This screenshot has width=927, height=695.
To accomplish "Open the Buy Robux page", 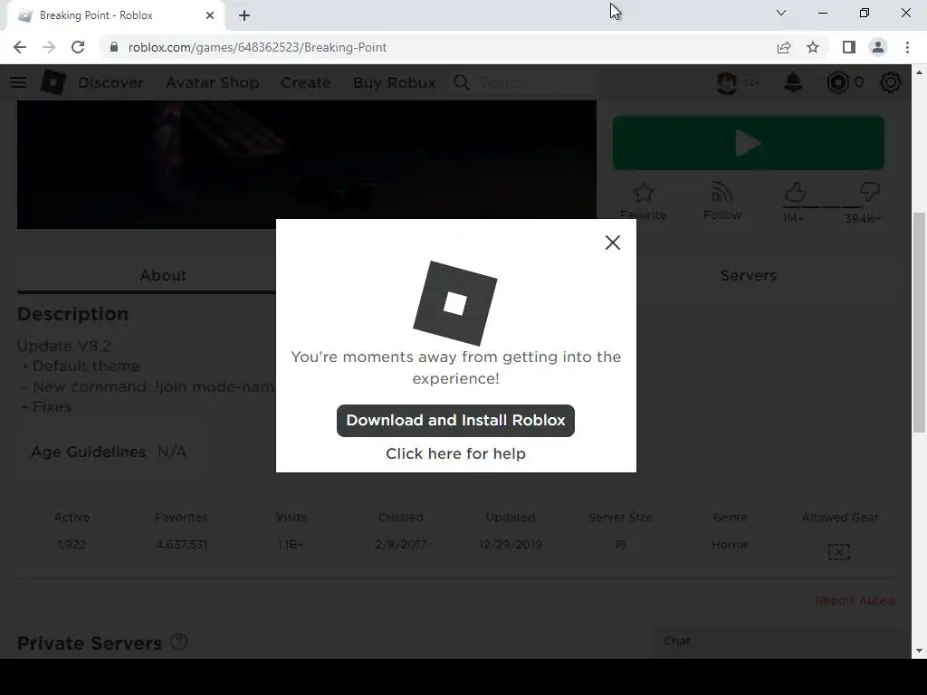I will click(x=395, y=82).
